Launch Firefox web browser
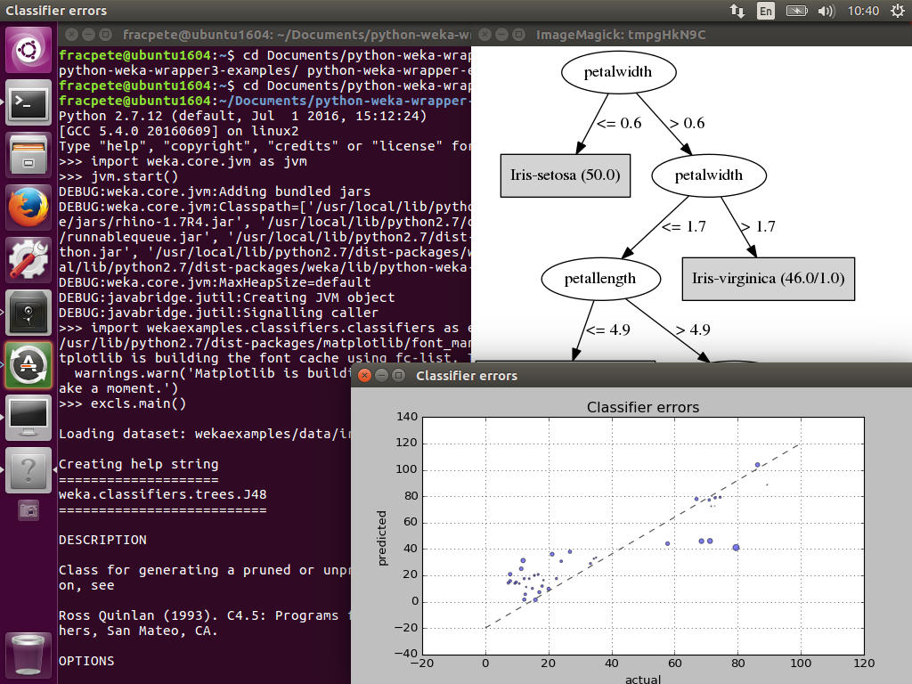Image resolution: width=912 pixels, height=684 pixels. tap(29, 208)
